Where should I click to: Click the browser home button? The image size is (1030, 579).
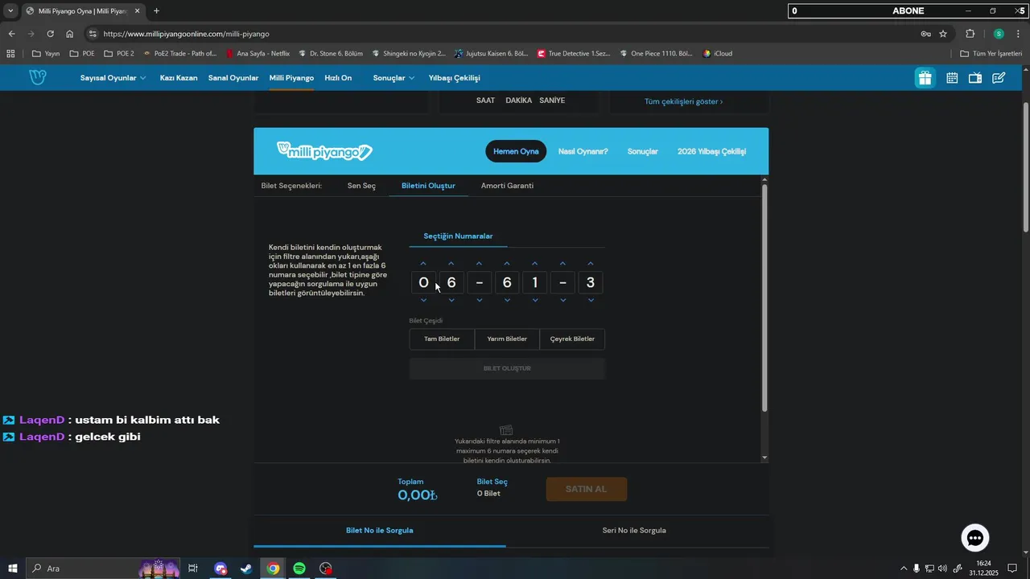pyautogui.click(x=70, y=34)
